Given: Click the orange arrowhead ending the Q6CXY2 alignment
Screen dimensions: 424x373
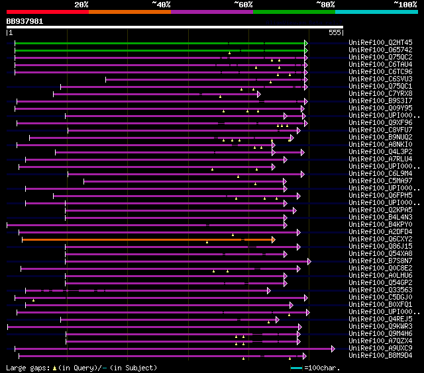Looking at the screenshot, I should click(x=274, y=239).
